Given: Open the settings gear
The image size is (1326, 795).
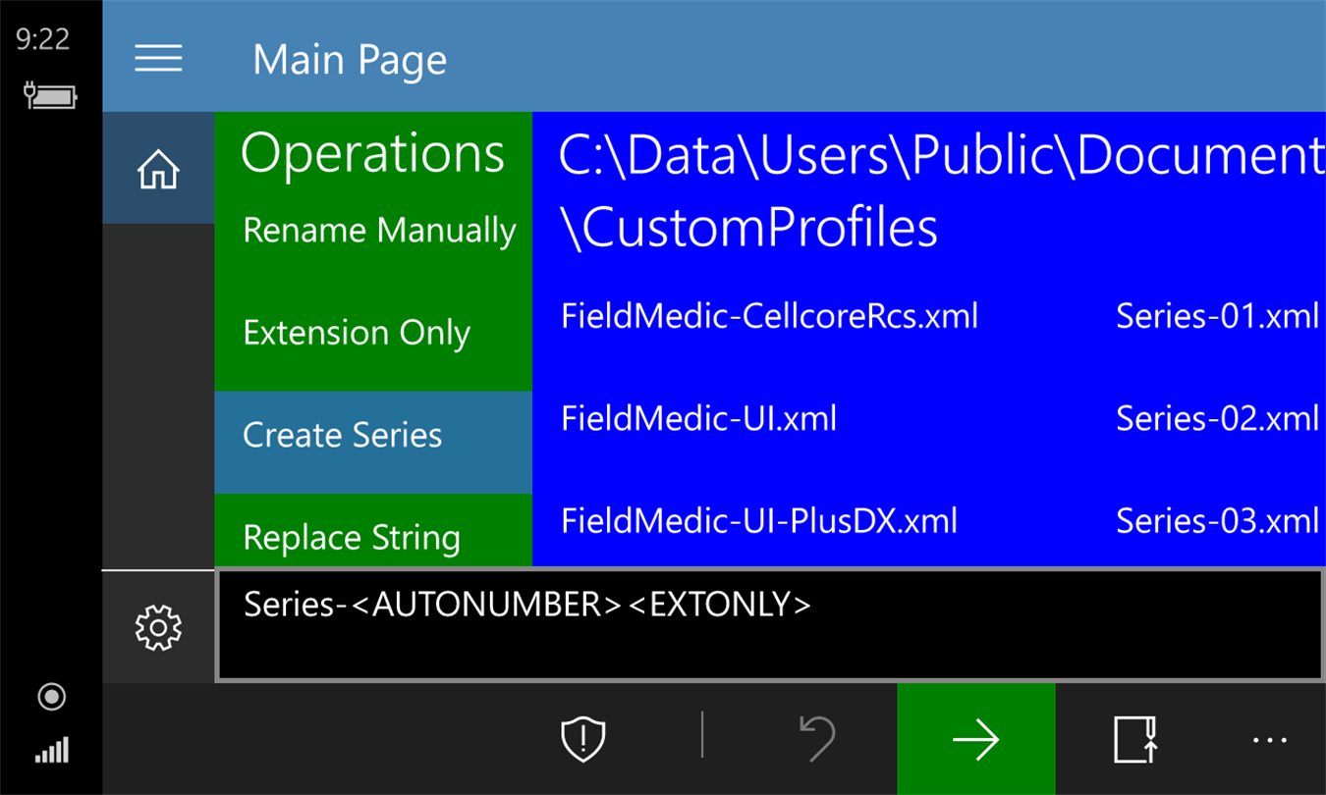Looking at the screenshot, I should click(158, 627).
